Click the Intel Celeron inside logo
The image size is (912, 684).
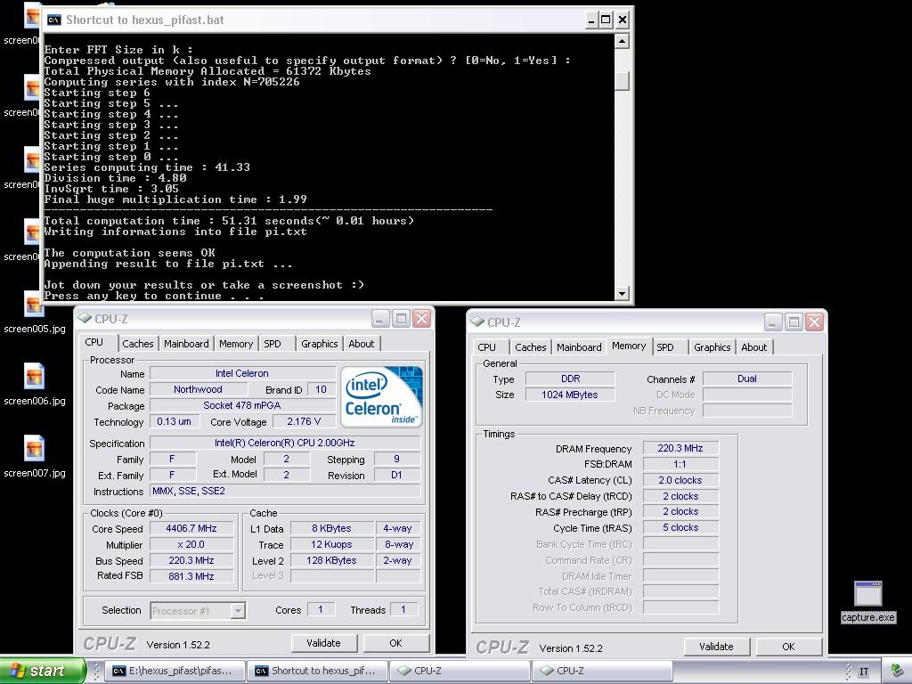click(x=381, y=396)
